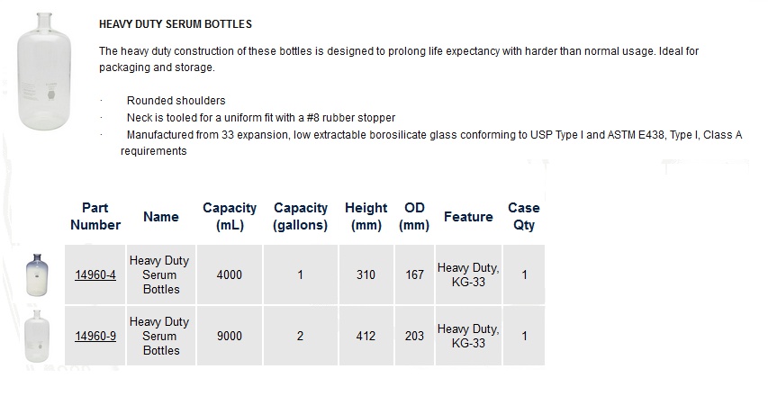The height and width of the screenshot is (405, 768).
Task: Click the Rounded shoulders bullet item
Action: [176, 101]
